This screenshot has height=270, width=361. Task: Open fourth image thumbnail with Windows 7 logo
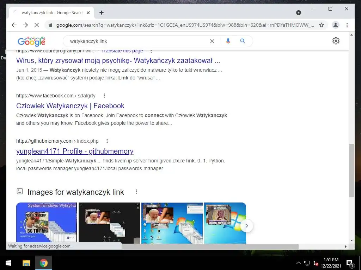coord(225,222)
